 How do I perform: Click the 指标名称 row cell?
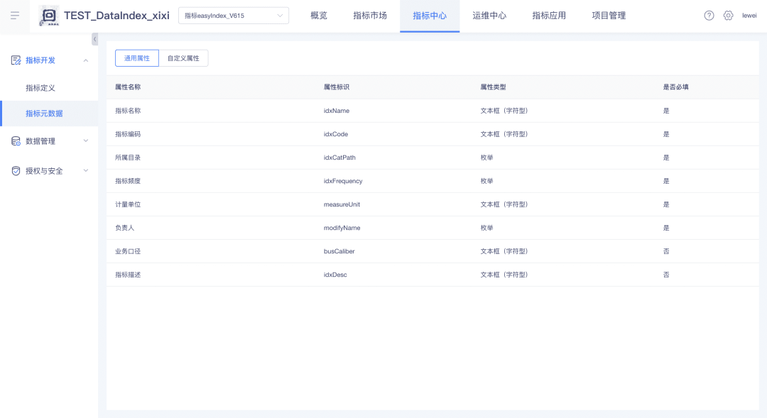pos(128,111)
